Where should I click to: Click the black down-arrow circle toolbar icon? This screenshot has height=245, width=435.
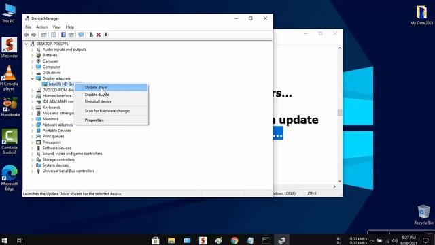pyautogui.click(x=106, y=35)
